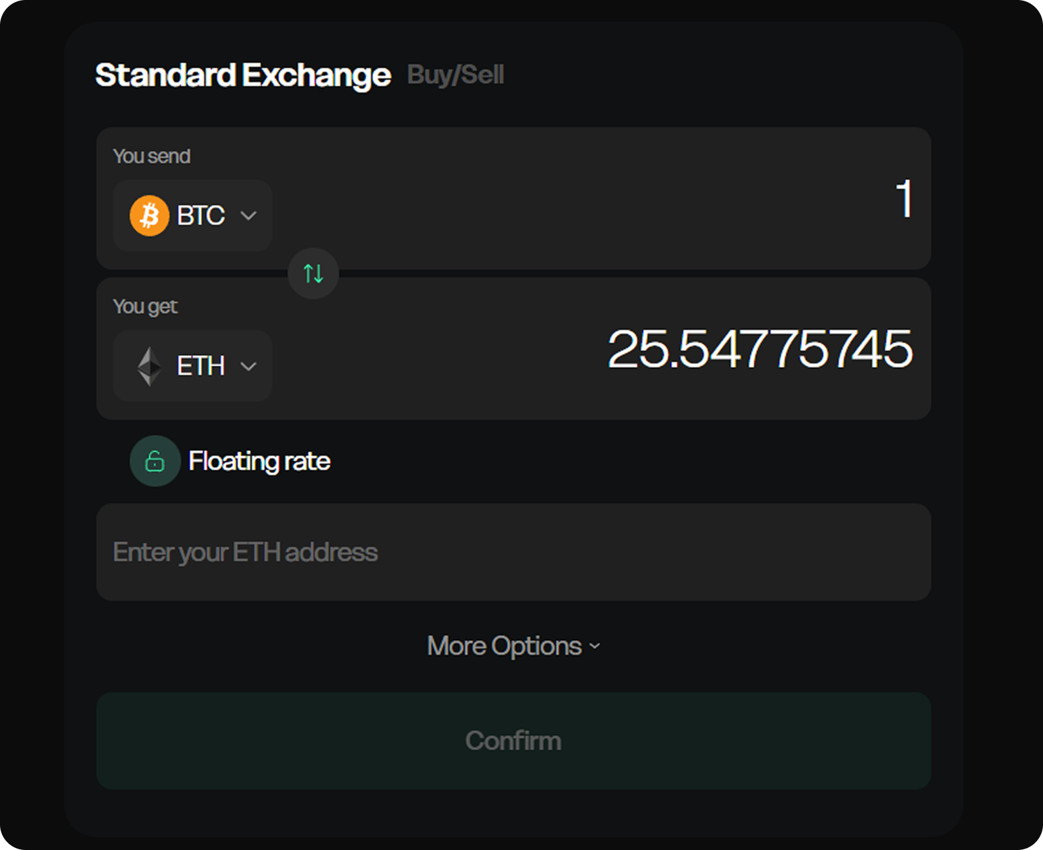
Task: Click the Ethereum diamond logo icon
Action: (149, 366)
